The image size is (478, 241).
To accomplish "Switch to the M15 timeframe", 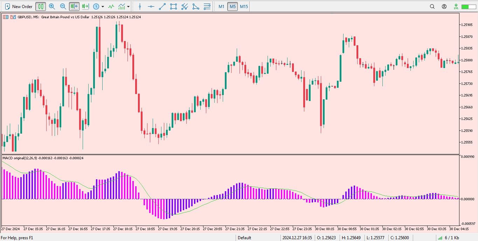I will (244, 6).
